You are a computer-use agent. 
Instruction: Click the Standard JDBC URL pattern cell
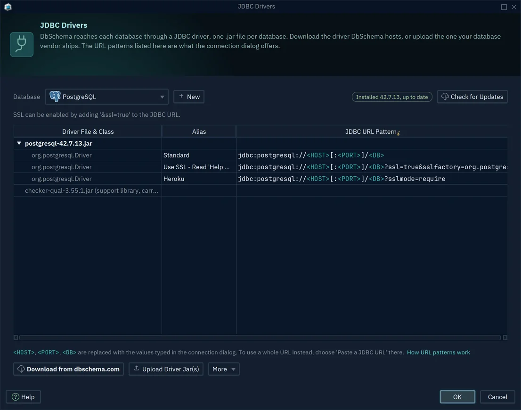pos(372,156)
